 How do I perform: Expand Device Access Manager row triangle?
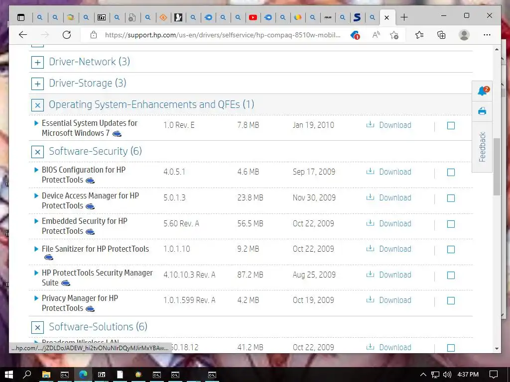click(36, 195)
